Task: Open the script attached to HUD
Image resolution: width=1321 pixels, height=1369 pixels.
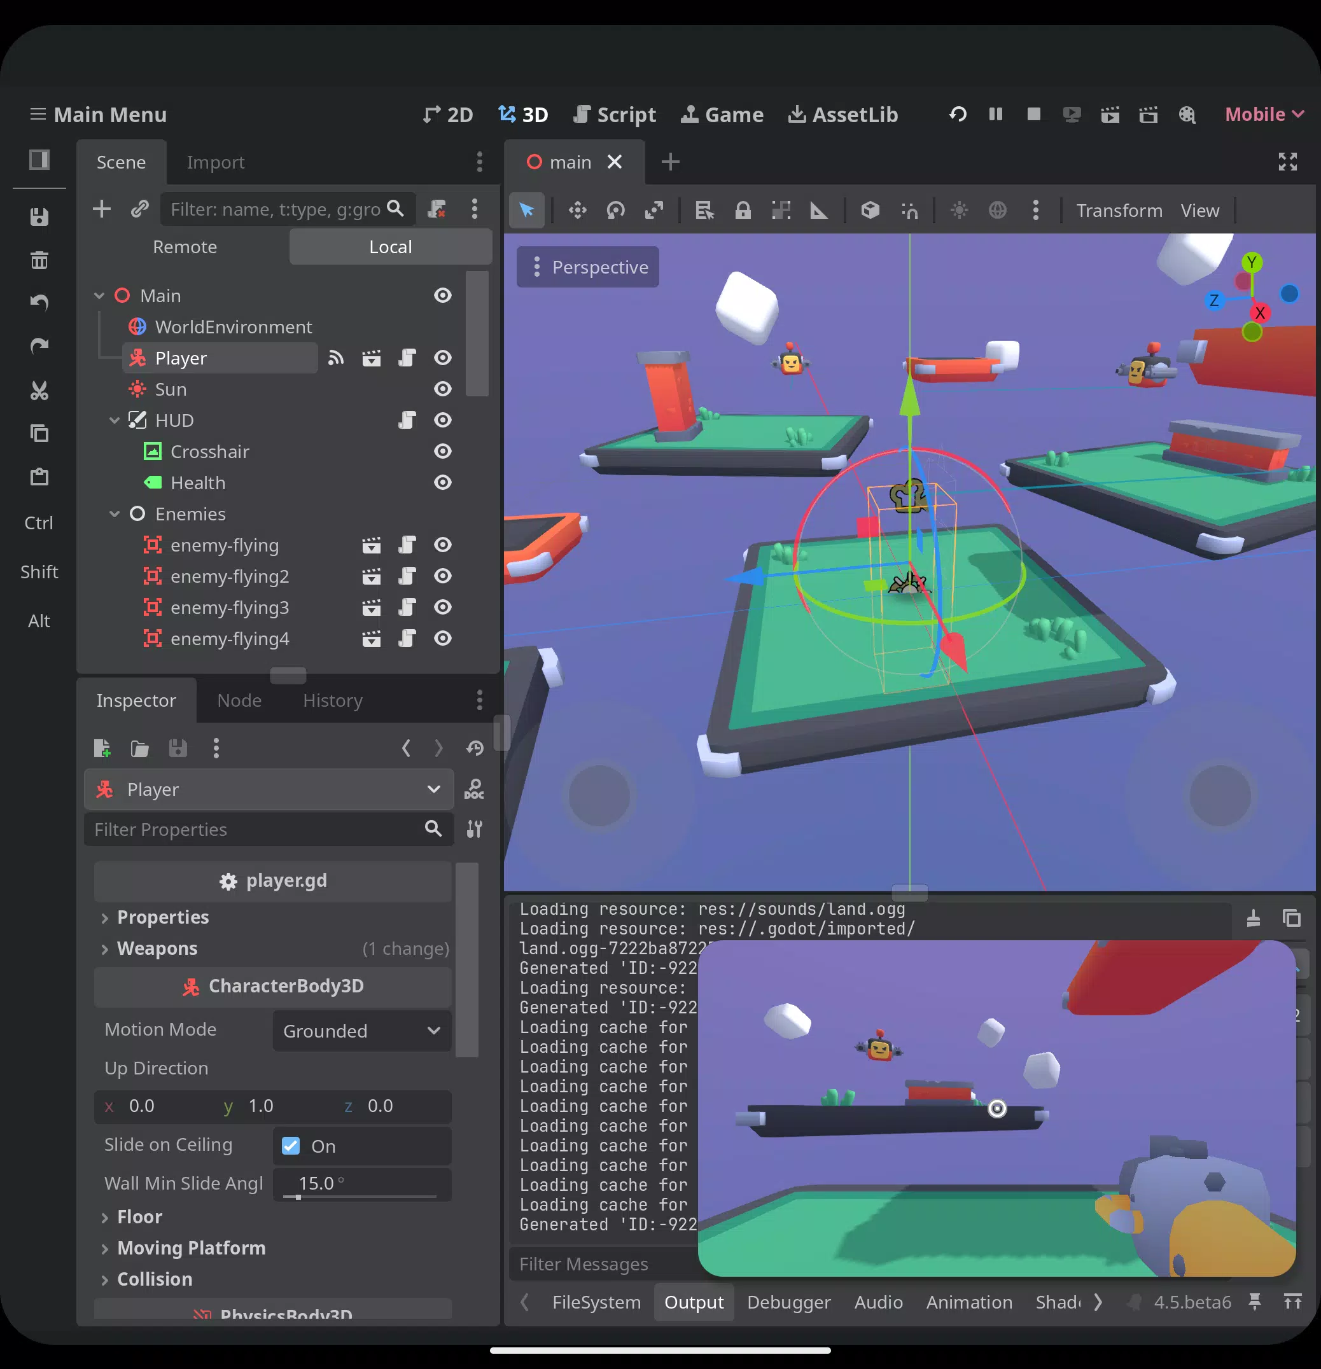Action: pyautogui.click(x=407, y=420)
